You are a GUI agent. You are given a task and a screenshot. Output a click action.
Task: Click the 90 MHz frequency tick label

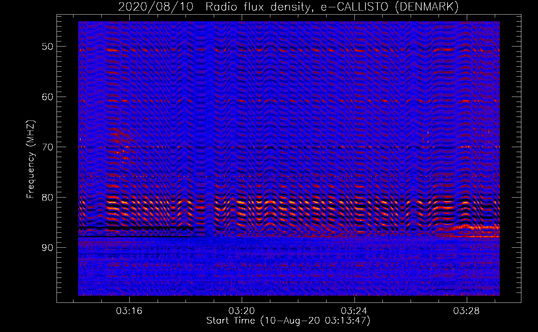tap(47, 248)
